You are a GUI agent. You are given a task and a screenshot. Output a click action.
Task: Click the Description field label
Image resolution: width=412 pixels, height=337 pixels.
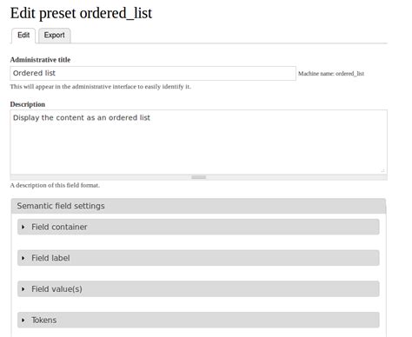[28, 104]
